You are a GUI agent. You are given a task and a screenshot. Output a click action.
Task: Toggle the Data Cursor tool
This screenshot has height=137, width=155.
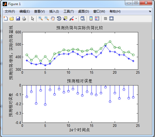point(65,18)
